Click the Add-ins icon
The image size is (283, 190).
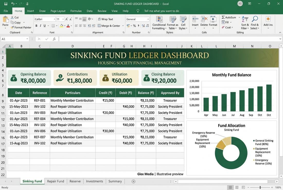tap(268, 19)
